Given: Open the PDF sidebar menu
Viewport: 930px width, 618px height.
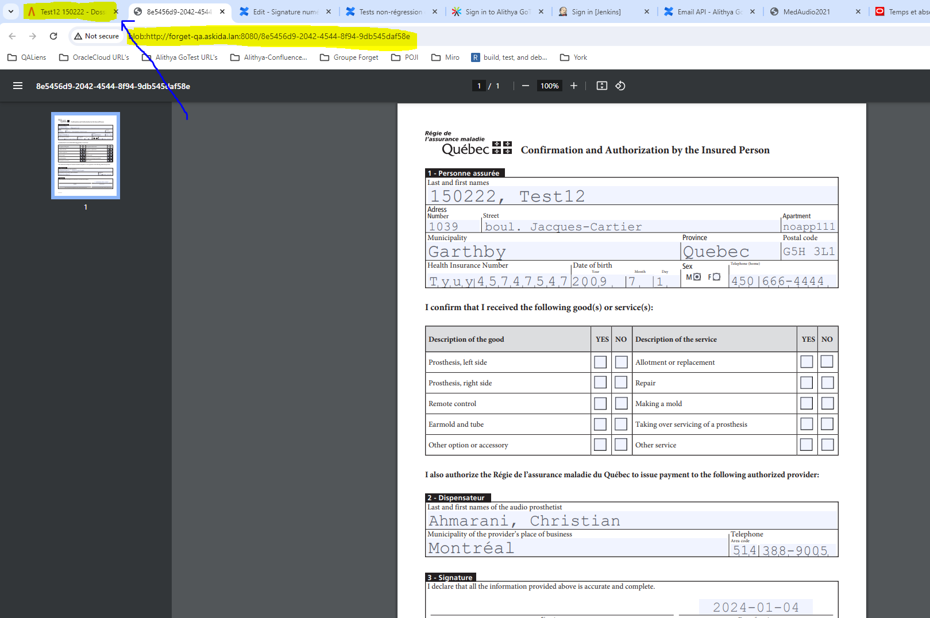Looking at the screenshot, I should [x=18, y=86].
